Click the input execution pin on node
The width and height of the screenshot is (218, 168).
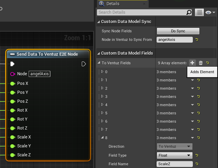[12, 64]
